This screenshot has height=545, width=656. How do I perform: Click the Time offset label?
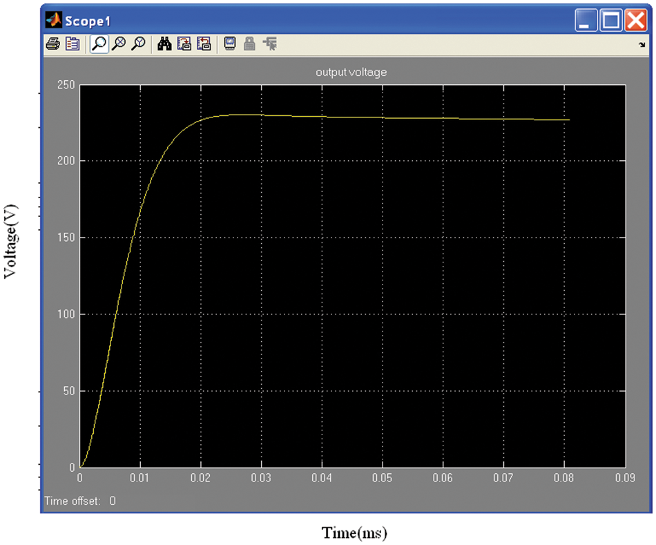[71, 500]
